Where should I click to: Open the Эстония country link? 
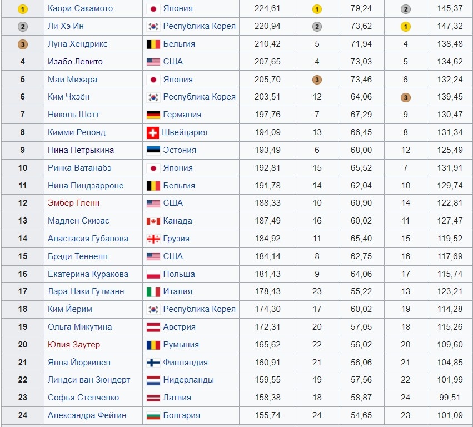(x=179, y=150)
